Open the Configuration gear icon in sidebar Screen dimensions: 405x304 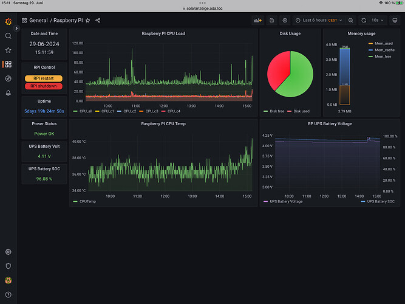point(9,252)
